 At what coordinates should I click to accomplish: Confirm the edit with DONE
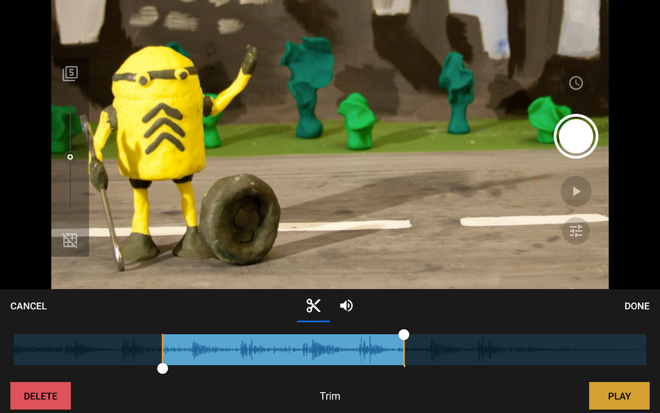tap(637, 306)
